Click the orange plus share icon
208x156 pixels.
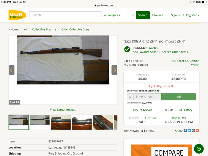pyautogui.click(x=197, y=131)
